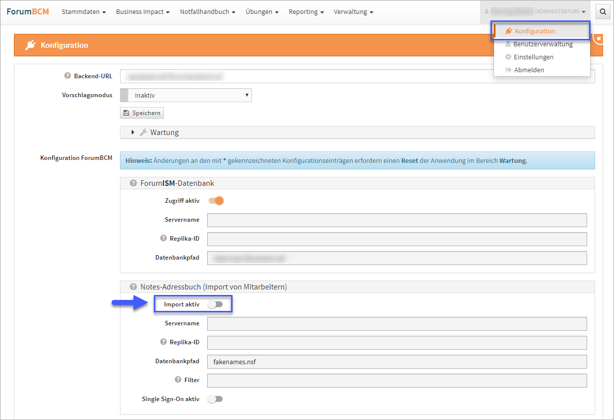The width and height of the screenshot is (614, 420).
Task: Disable the Zugriff aktiv toggle
Action: pyautogui.click(x=216, y=201)
